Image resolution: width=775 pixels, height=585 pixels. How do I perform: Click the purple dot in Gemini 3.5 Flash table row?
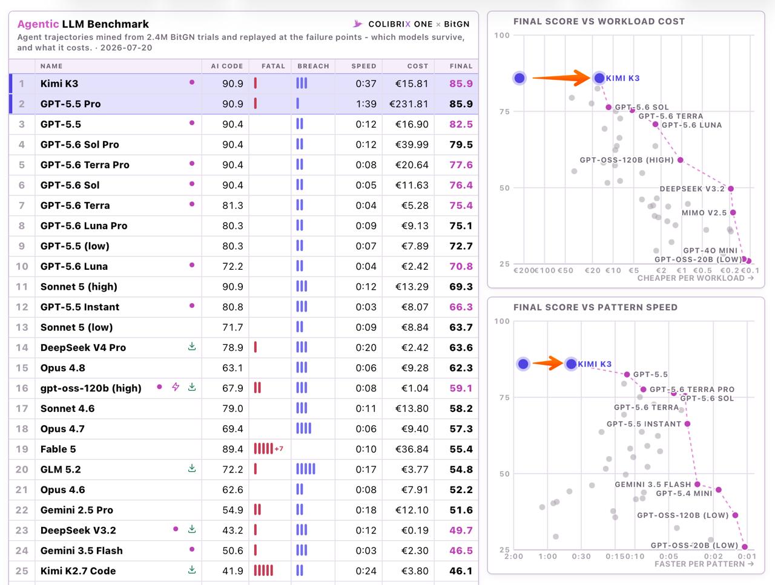pos(192,549)
